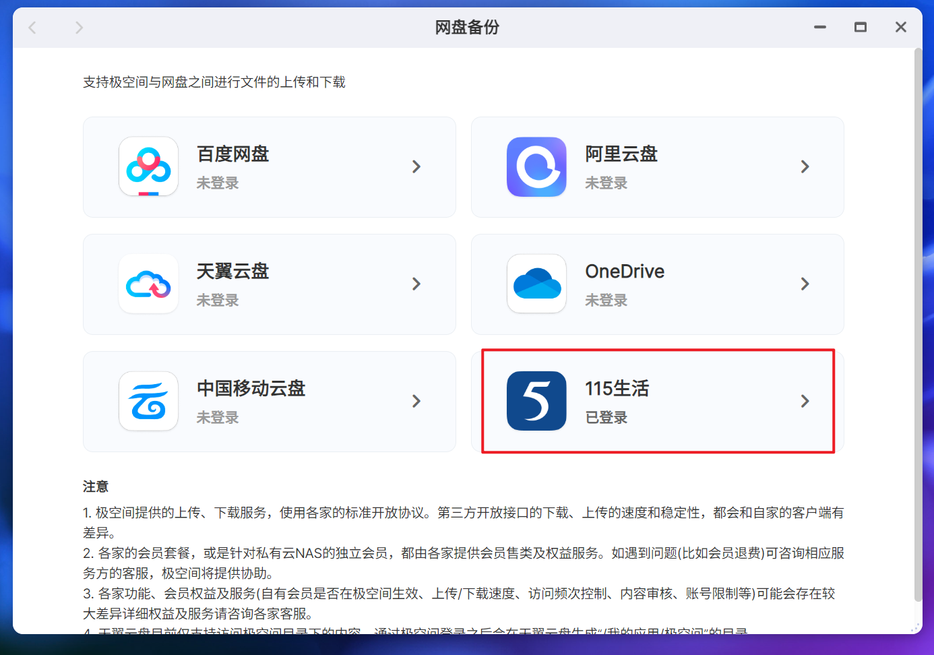The image size is (934, 655).
Task: Expand 百度网盘 using its chevron arrow
Action: pyautogui.click(x=416, y=166)
